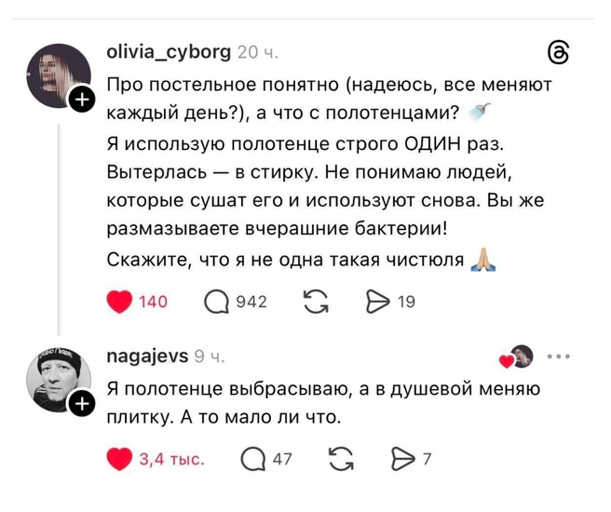Screen dimensions: 611x512
Task: Repost the nagajevs reply
Action: (344, 458)
